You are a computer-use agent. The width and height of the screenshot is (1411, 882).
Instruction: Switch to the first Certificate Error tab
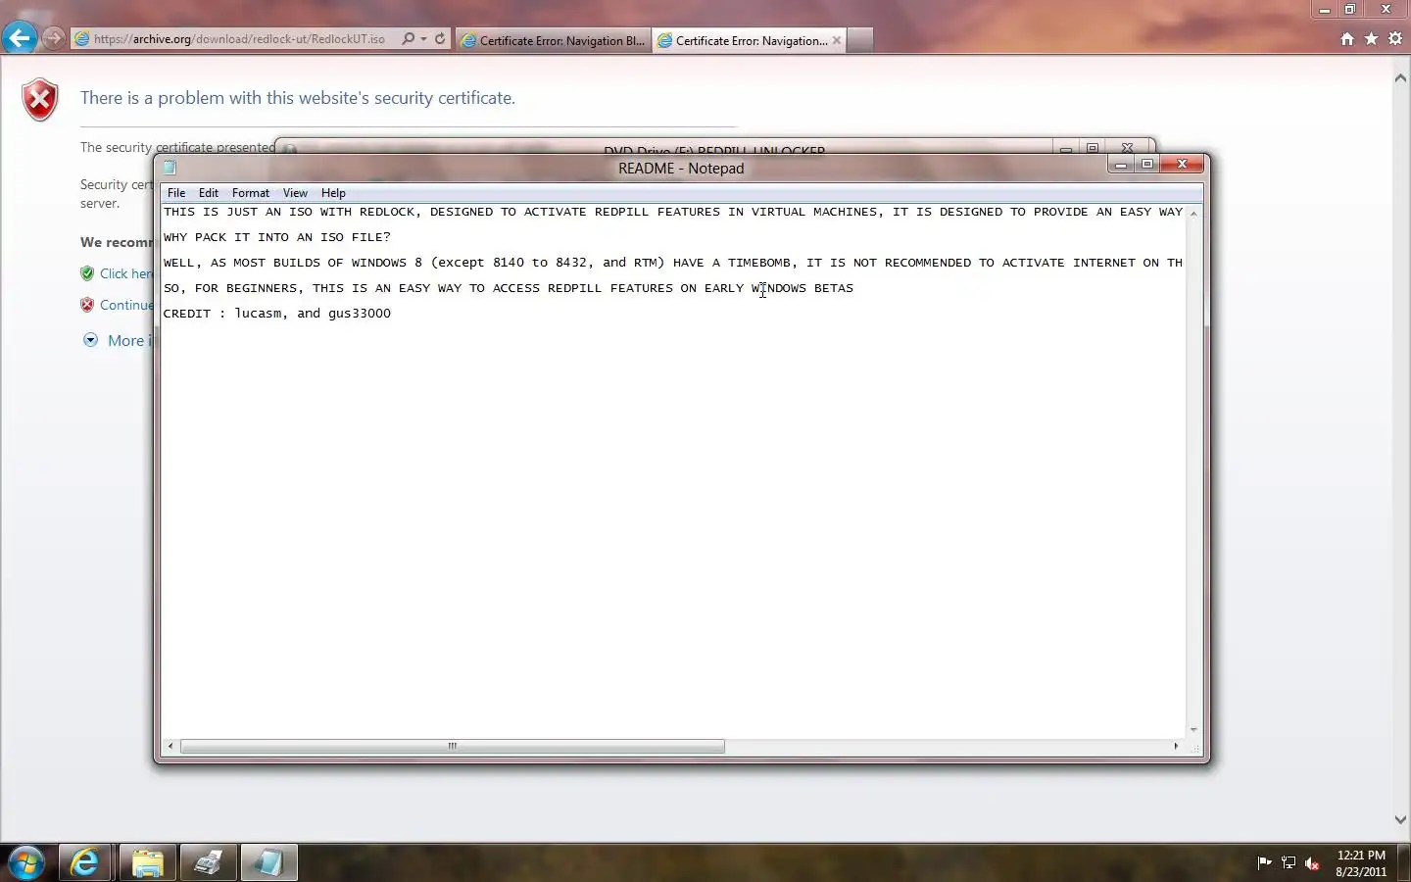(554, 40)
